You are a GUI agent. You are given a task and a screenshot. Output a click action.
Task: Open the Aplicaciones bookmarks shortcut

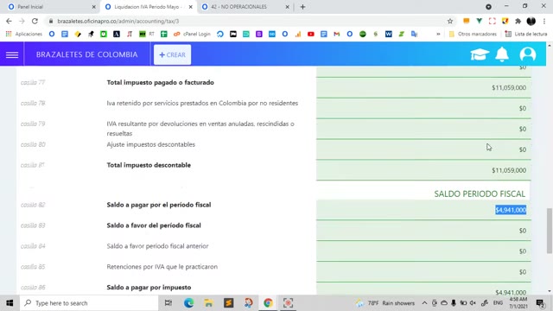pyautogui.click(x=24, y=34)
